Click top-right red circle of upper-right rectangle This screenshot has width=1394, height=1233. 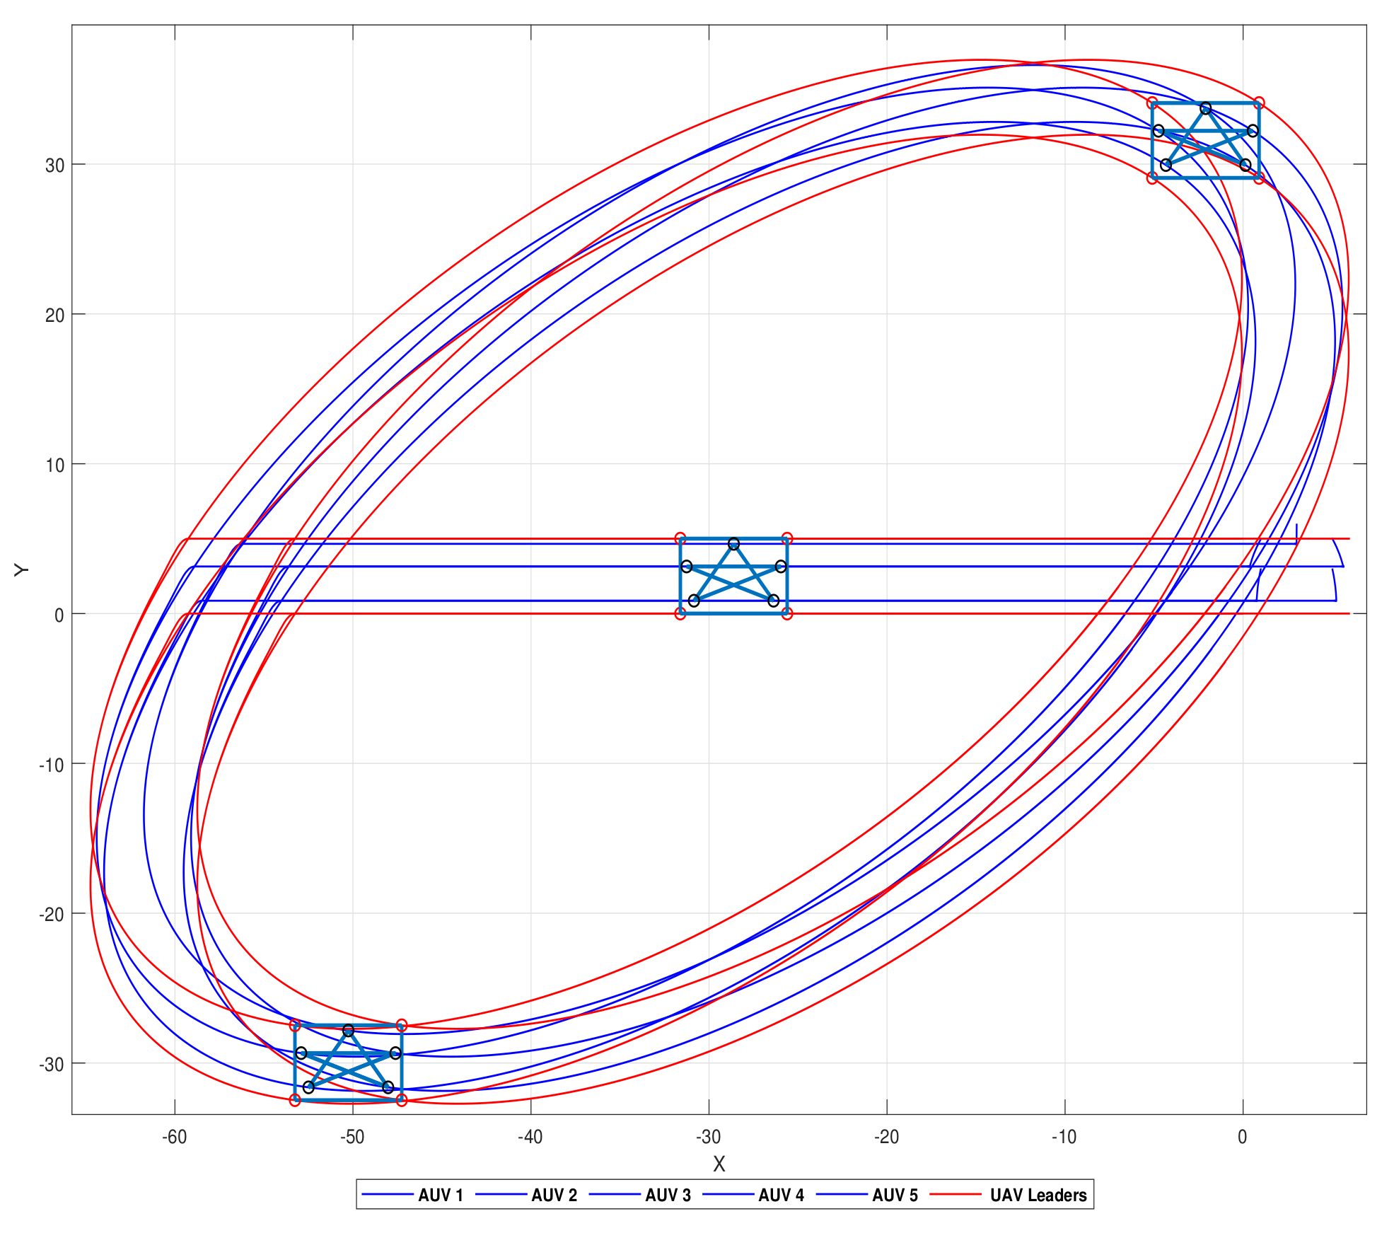tap(1259, 103)
